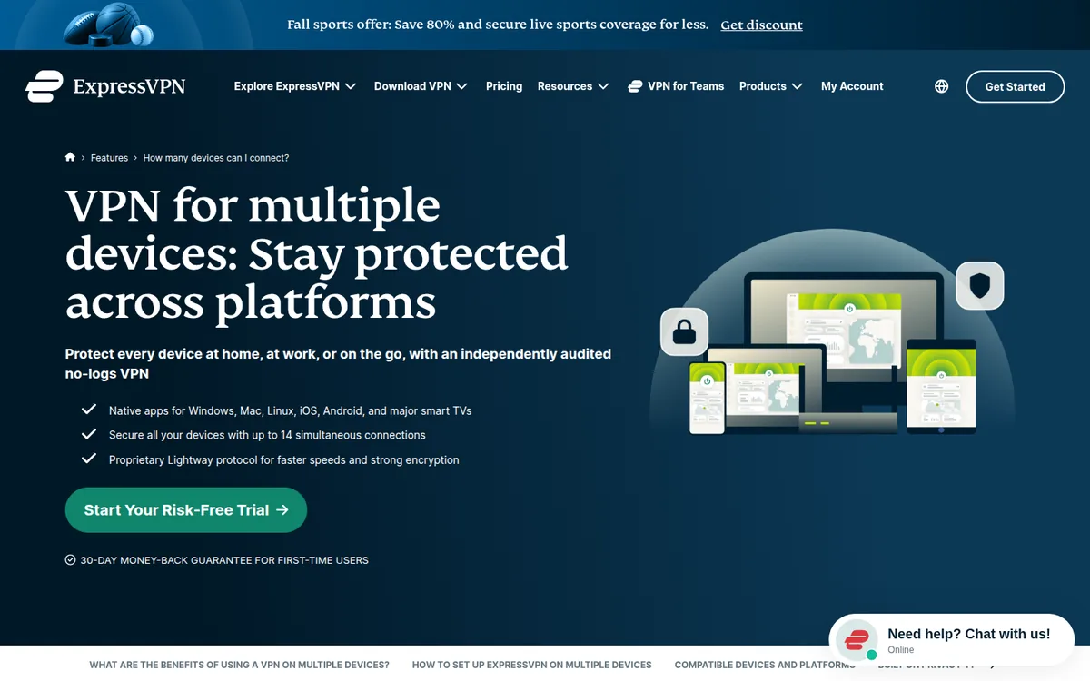This screenshot has height=681, width=1090.
Task: Expand the Resources menu
Action: pos(573,86)
